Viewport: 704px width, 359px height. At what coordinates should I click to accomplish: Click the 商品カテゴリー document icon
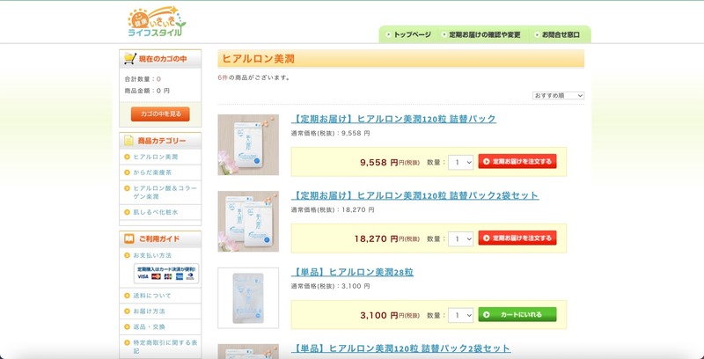point(129,141)
